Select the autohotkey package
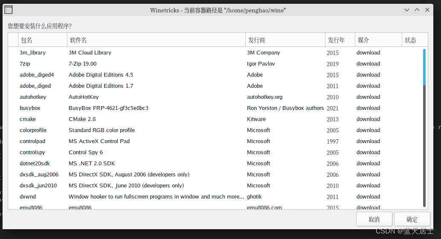 point(33,97)
